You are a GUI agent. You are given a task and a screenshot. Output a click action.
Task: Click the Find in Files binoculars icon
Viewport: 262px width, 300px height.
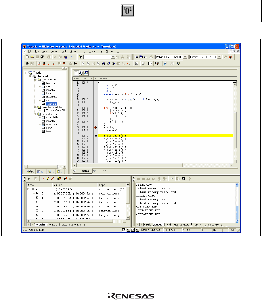[80, 57]
